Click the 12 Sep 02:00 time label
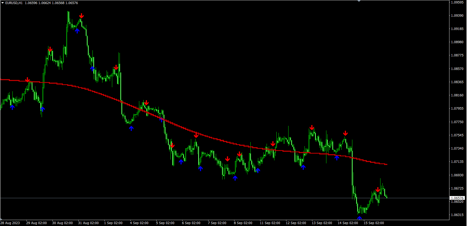467x226 pixels. [x=296, y=223]
